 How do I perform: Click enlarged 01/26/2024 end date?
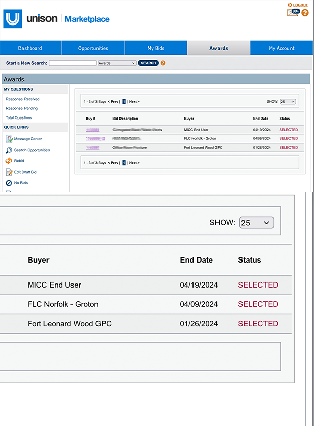(199, 323)
